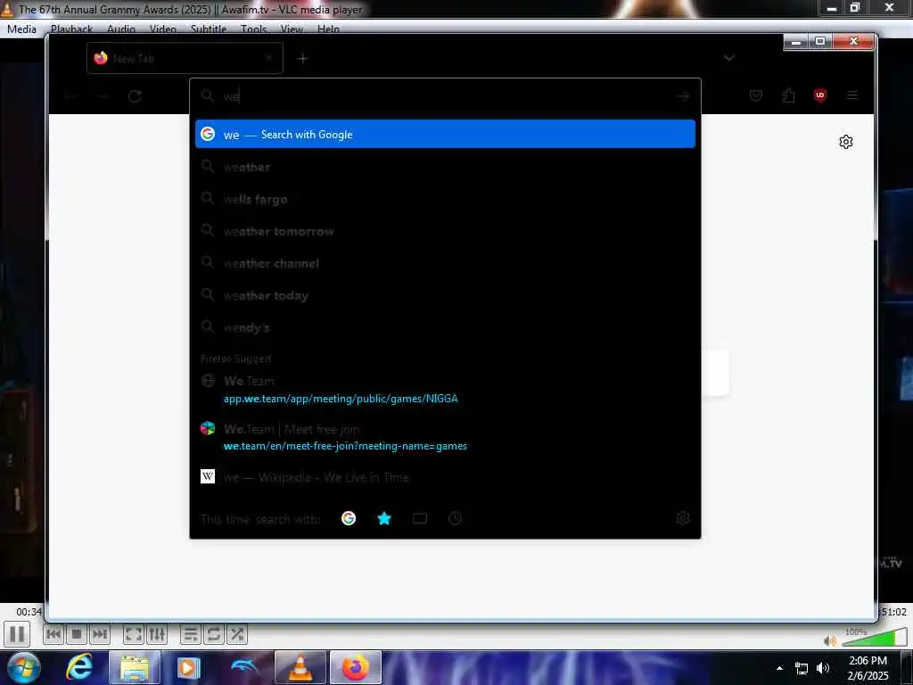The width and height of the screenshot is (913, 685).
Task: Toggle the VLC playlist view
Action: [191, 634]
